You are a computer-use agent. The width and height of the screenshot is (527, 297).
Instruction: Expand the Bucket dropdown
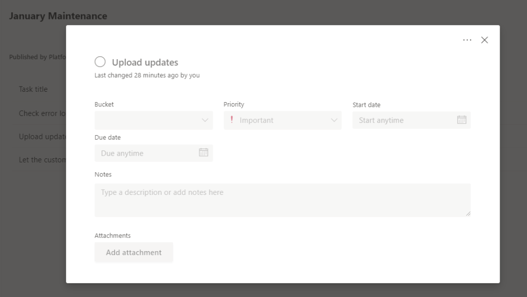pos(154,120)
